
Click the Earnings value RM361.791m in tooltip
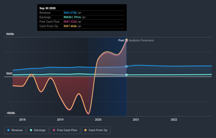[72, 17]
